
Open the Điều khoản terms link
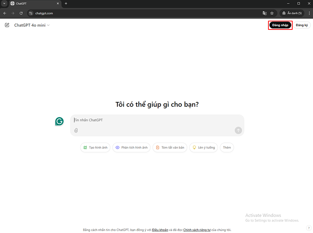tap(160, 230)
